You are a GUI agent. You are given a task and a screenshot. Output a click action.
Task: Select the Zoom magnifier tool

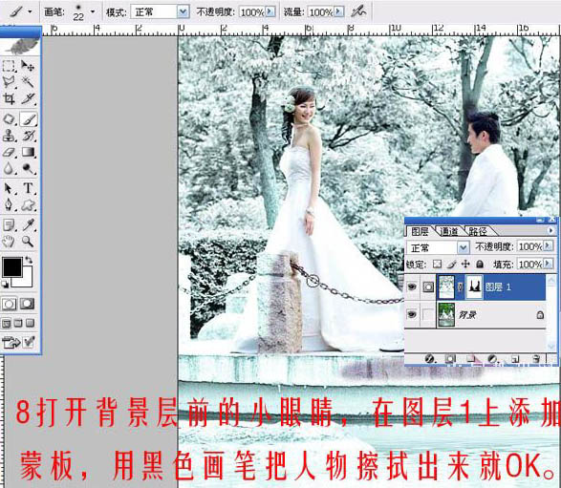click(29, 242)
